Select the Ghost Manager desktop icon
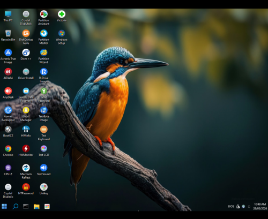This screenshot has height=219, width=268. pyautogui.click(x=26, y=114)
